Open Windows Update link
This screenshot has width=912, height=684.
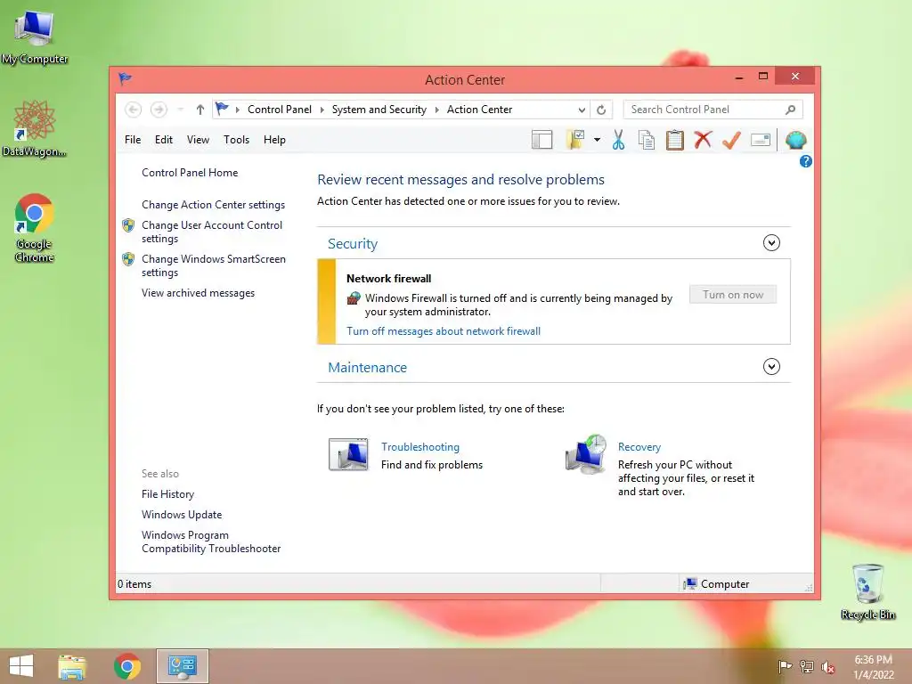pos(182,515)
